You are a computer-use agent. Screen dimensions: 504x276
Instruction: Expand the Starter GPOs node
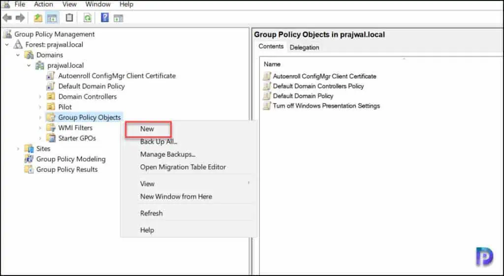coord(40,138)
